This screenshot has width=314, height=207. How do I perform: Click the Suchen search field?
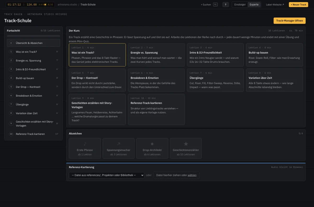pyautogui.click(x=209, y=4)
